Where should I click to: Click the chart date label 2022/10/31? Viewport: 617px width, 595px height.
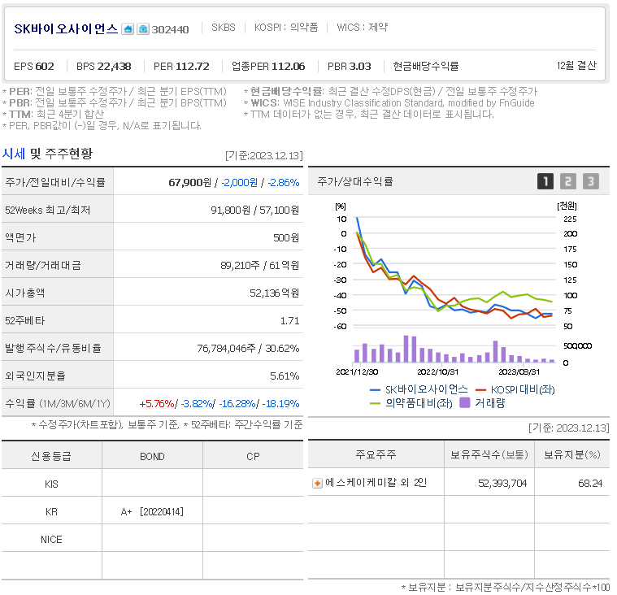437,372
